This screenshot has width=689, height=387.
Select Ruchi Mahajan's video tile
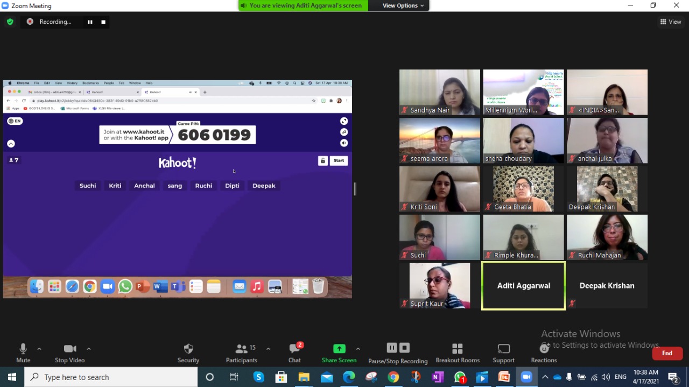tap(607, 237)
